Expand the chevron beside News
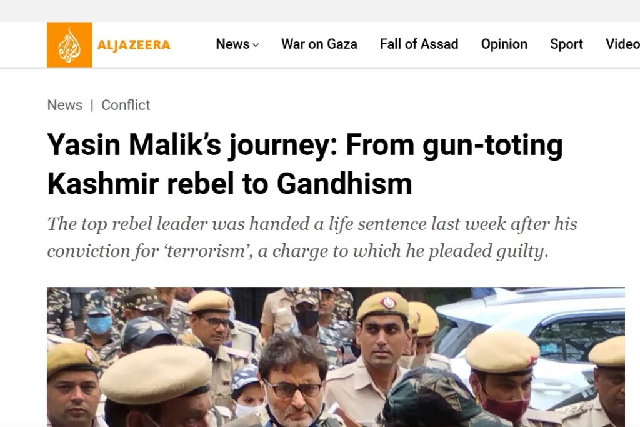The width and height of the screenshot is (640, 427). (x=256, y=45)
